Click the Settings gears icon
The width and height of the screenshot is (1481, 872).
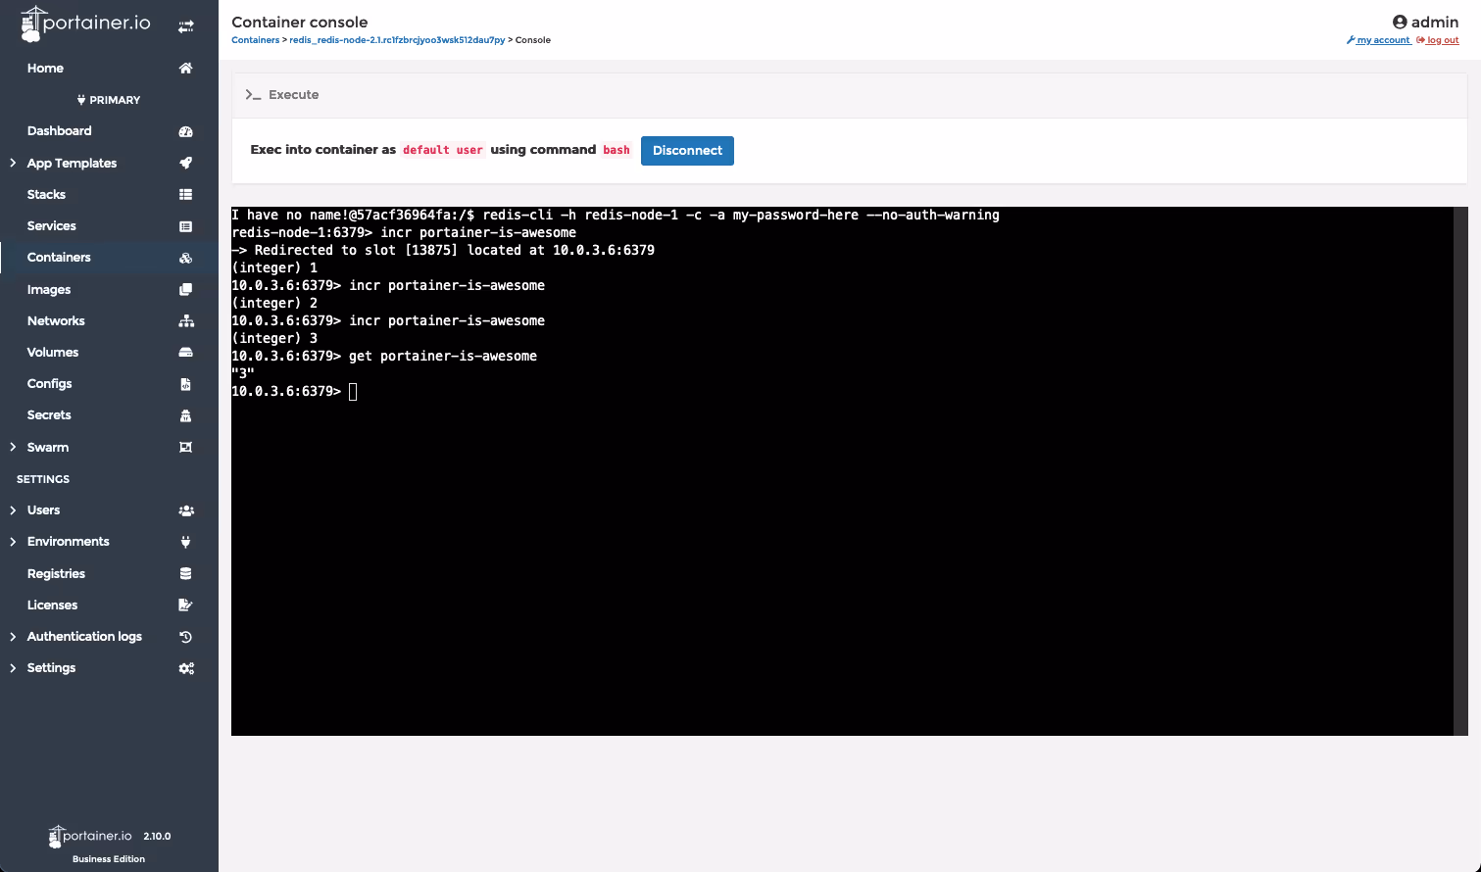click(x=186, y=668)
